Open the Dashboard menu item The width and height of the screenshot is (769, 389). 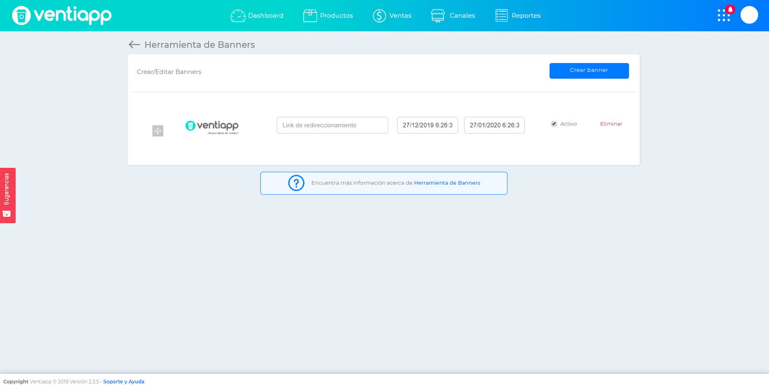(257, 16)
